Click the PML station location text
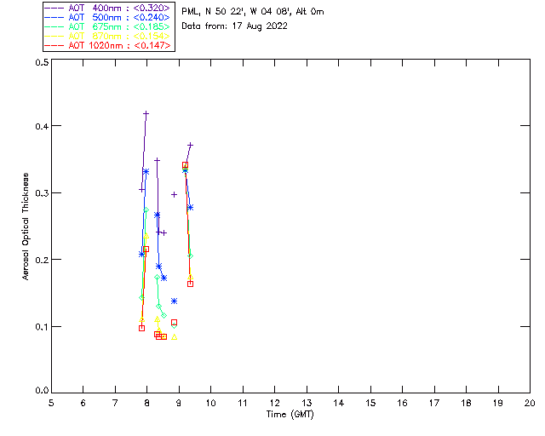Viewport: 545px width, 436px height. click(253, 12)
